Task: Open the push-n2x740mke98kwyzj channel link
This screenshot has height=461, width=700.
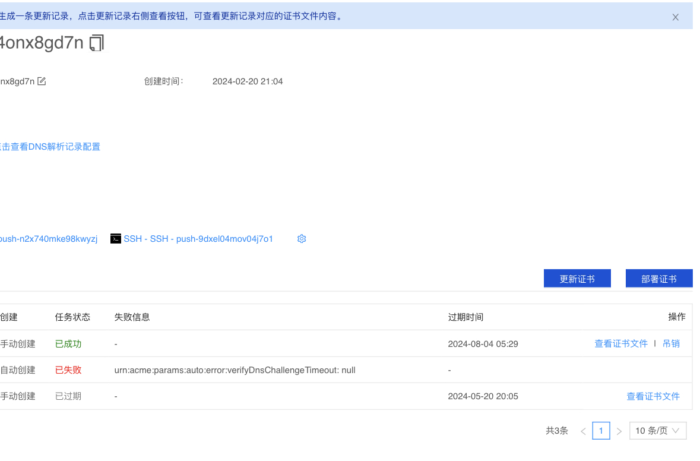Action: pos(49,239)
